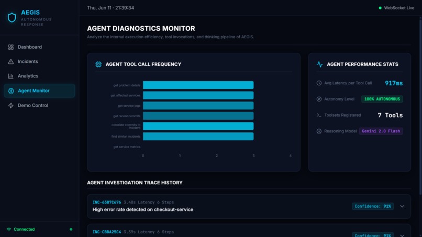Click the clock icon next to Avg Latency
The width and height of the screenshot is (422, 237).
coord(319,83)
